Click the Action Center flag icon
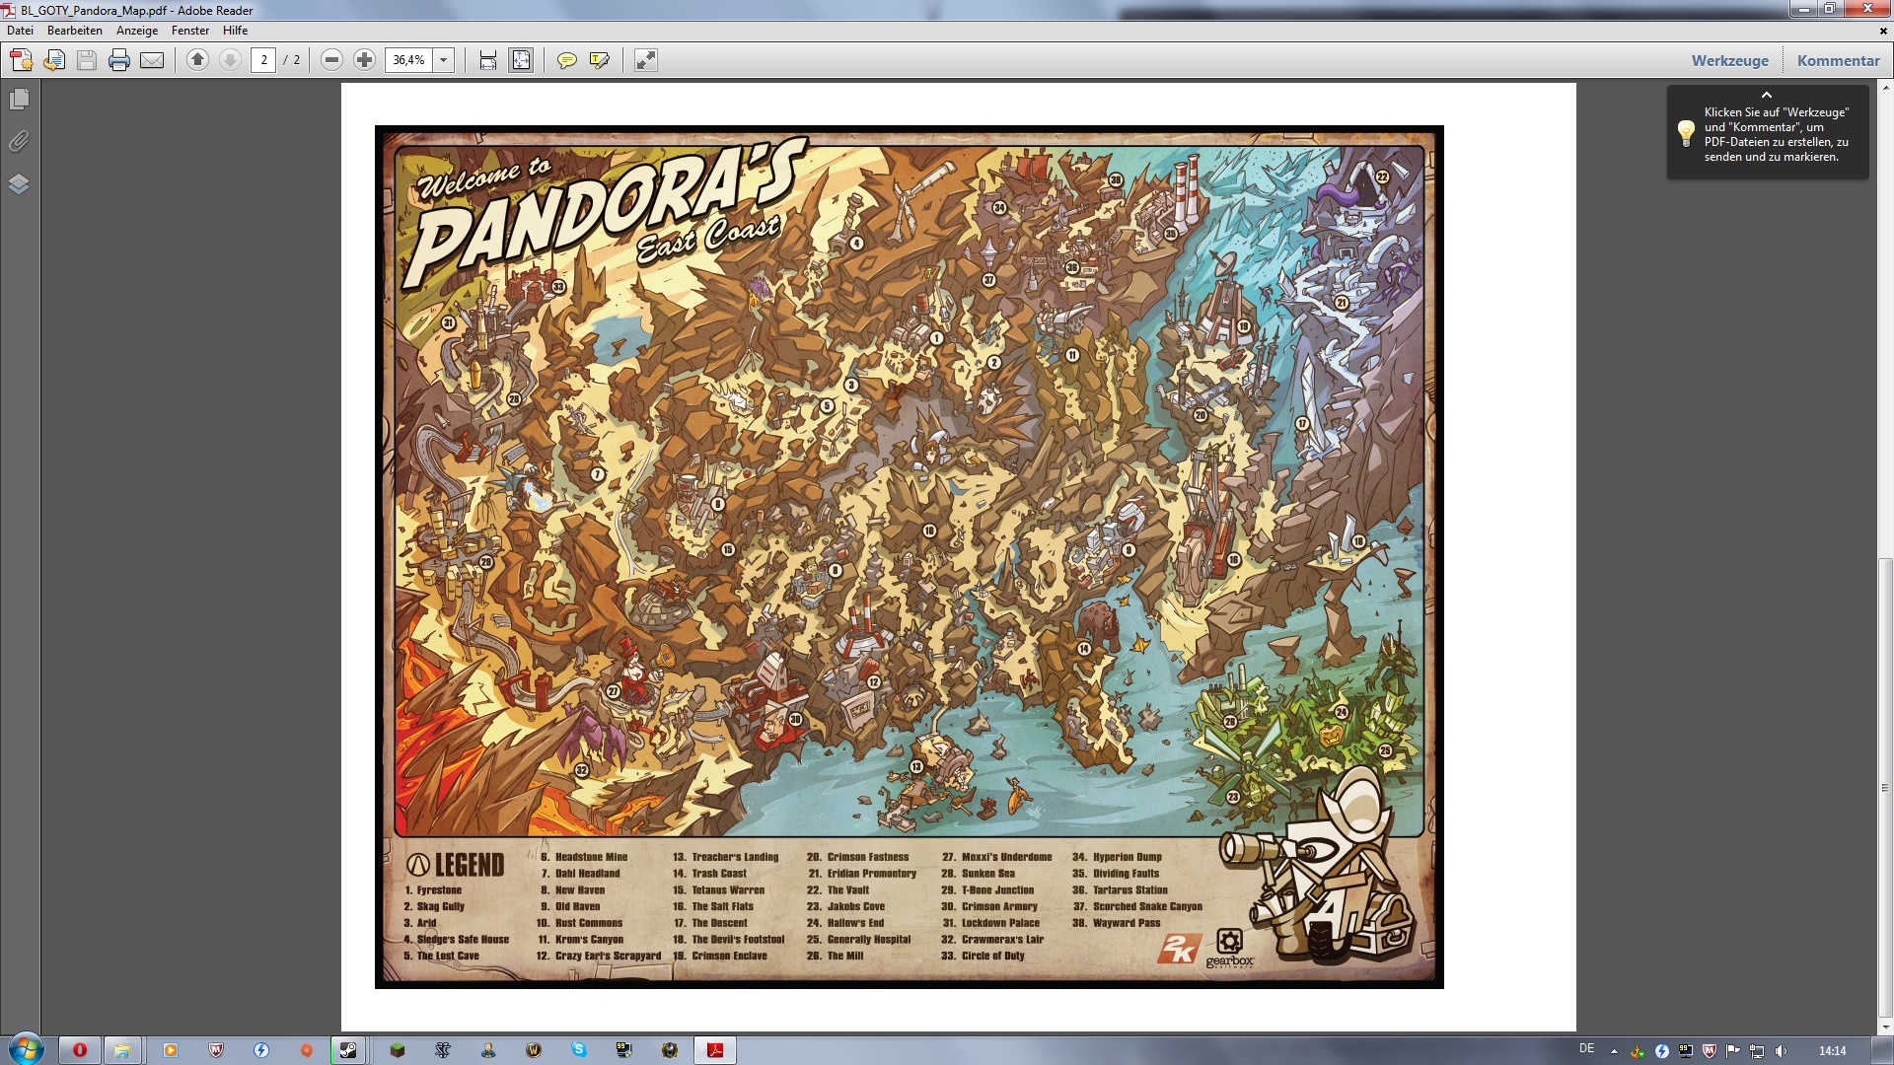Image resolution: width=1894 pixels, height=1065 pixels. tap(1733, 1051)
